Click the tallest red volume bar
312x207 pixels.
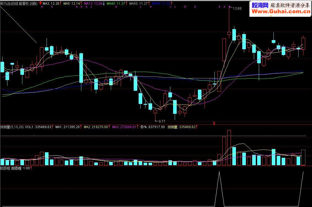tap(229, 148)
